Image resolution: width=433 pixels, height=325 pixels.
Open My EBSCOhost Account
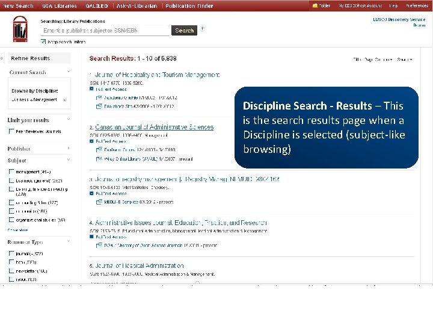(360, 5)
